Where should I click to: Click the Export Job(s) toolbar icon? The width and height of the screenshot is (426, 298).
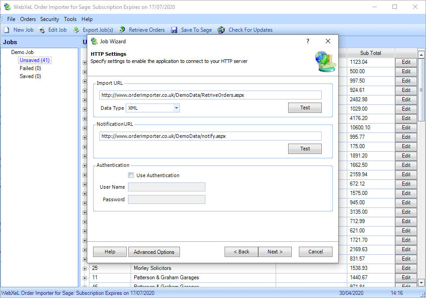pyautogui.click(x=77, y=30)
